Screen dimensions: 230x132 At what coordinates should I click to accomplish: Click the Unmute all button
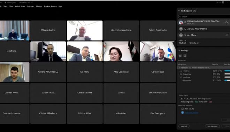(194, 43)
